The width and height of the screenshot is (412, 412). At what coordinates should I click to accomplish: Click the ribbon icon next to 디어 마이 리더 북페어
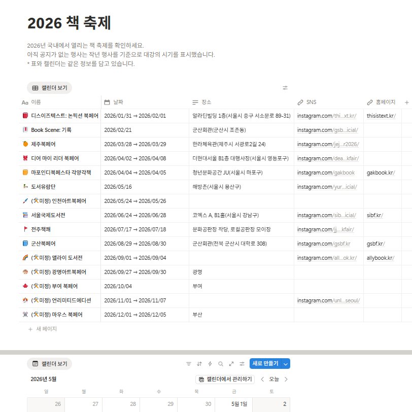[x=25, y=158]
